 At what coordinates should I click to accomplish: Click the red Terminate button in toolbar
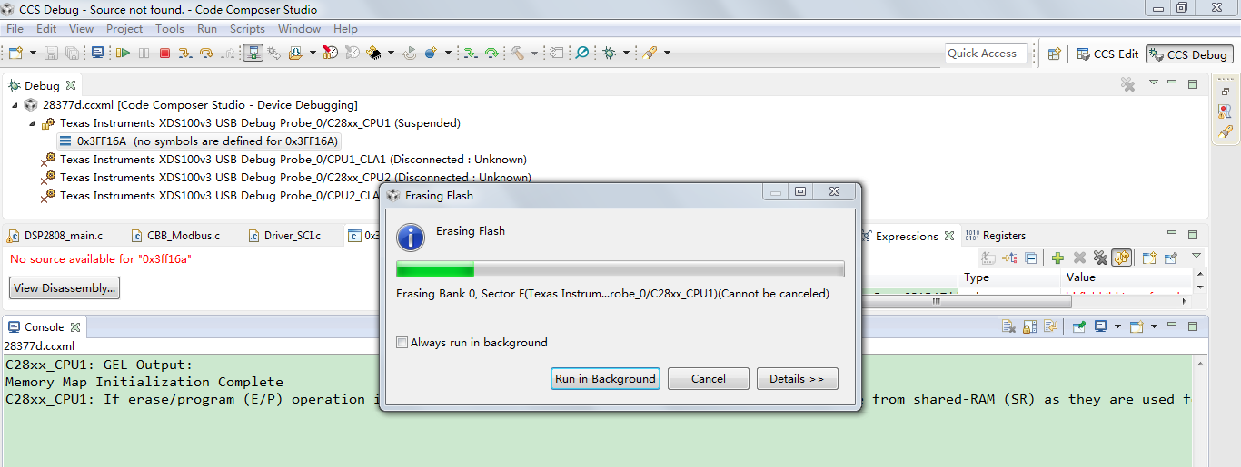click(164, 54)
